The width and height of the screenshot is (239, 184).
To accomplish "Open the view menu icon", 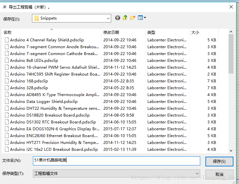I will [142, 18].
